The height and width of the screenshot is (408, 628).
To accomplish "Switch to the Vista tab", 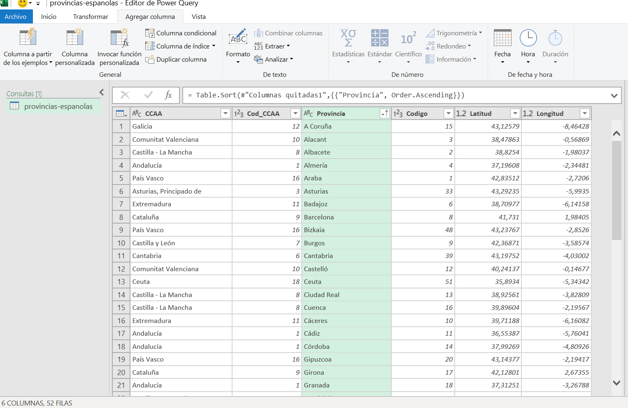I will tap(198, 17).
